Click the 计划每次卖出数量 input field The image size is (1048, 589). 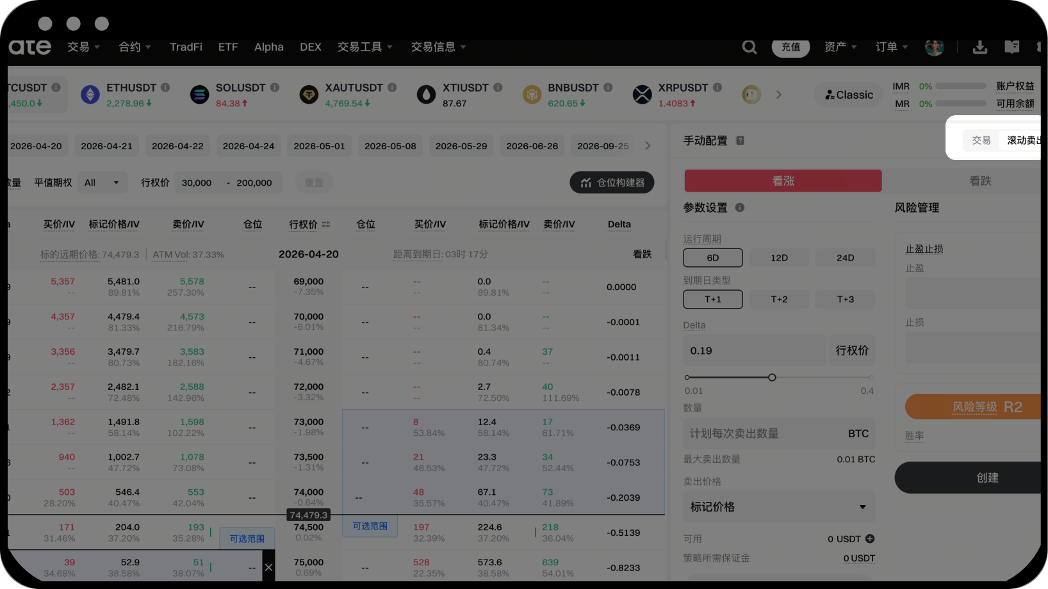tap(762, 433)
